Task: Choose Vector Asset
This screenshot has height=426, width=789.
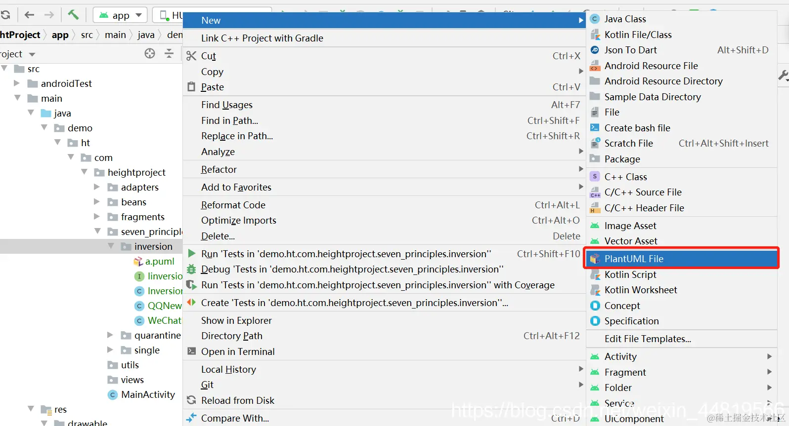Action: click(x=682, y=241)
